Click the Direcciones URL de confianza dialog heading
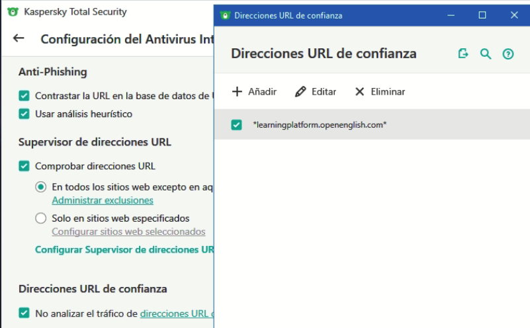 coord(324,54)
